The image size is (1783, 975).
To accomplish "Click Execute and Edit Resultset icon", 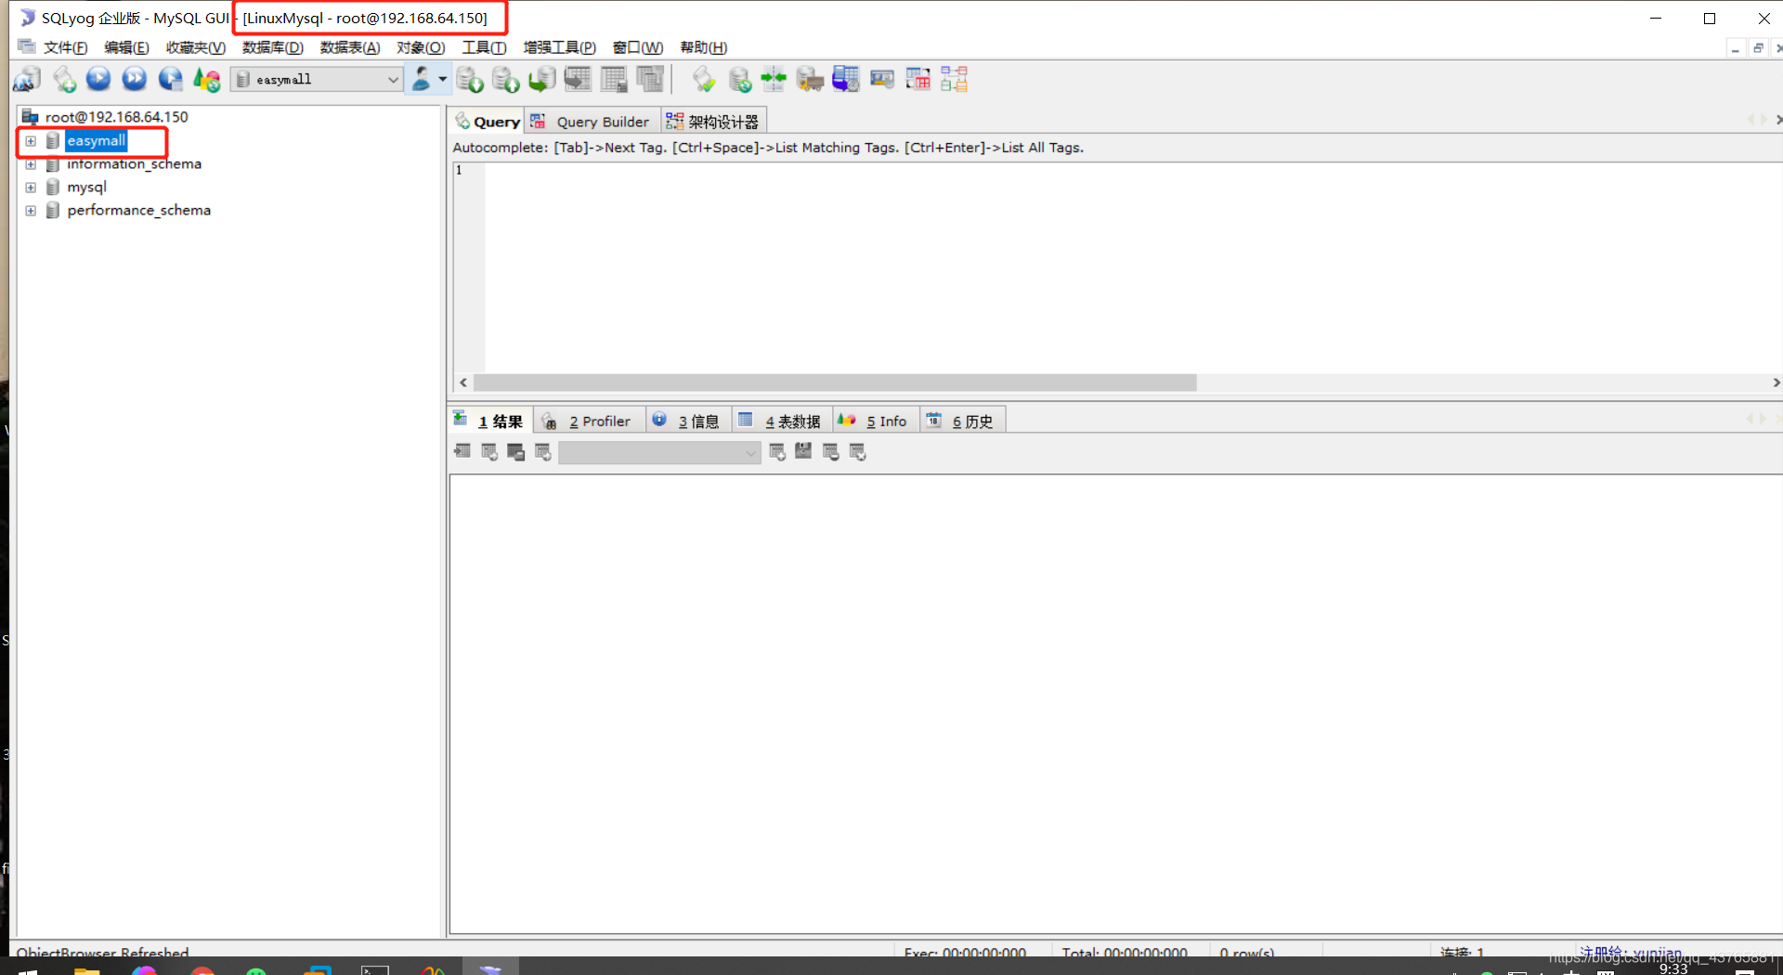I will coord(170,80).
